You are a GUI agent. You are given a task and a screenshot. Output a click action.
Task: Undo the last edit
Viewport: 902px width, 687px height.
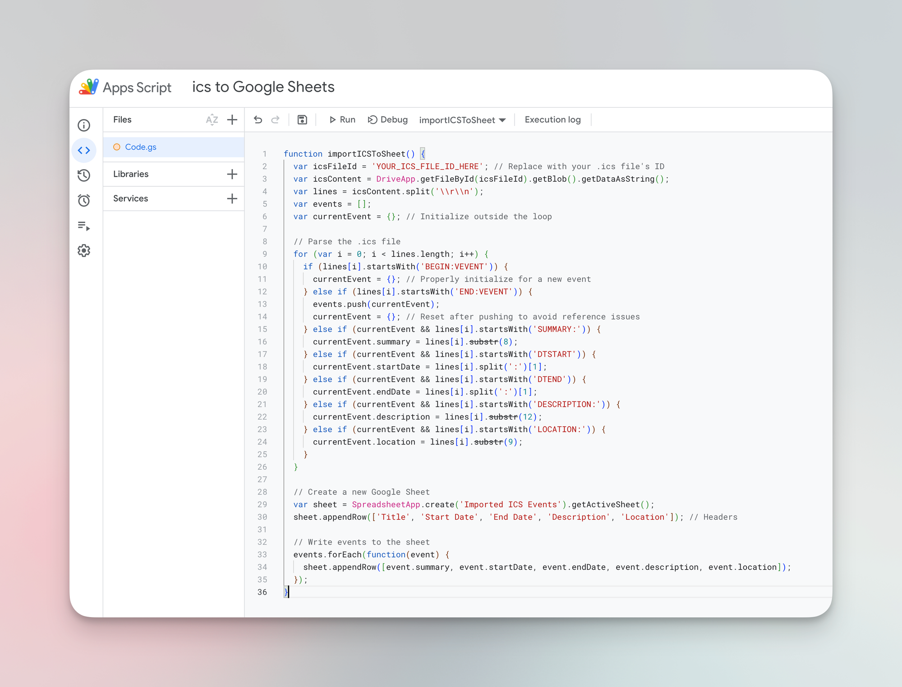[258, 120]
